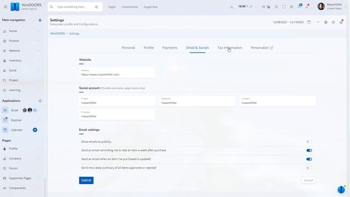Open the Pages top menu
350x197 pixels.
[112, 7]
